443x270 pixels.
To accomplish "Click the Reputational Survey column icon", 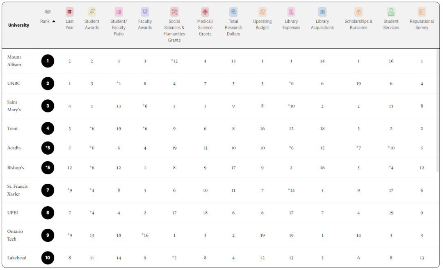I will [x=422, y=12].
